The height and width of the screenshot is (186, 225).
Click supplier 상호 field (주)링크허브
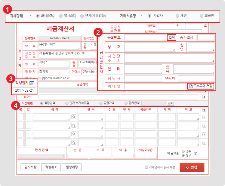point(59,46)
